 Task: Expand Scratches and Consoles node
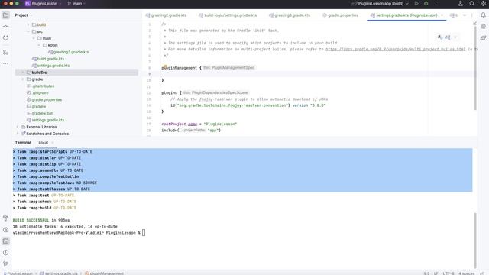(17, 134)
